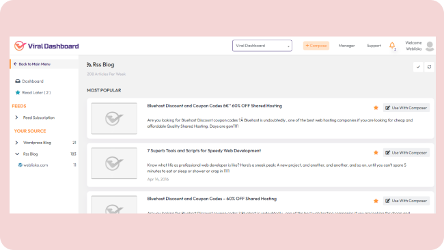Screen dimensions: 444x250
Task: Open the first Bluehost Discount article title
Action: tap(214, 106)
